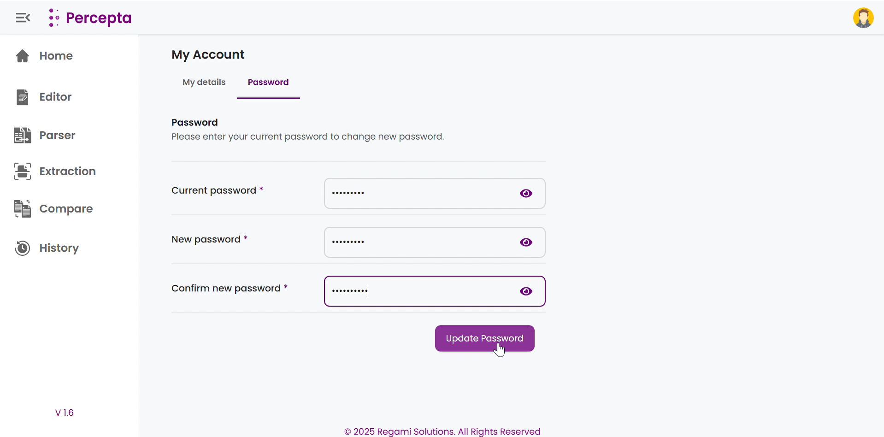Switch to the My details tab
This screenshot has height=437, width=884.
tap(204, 83)
